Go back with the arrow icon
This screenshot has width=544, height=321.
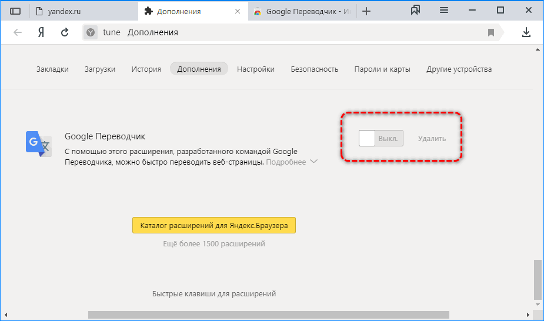click(x=18, y=32)
